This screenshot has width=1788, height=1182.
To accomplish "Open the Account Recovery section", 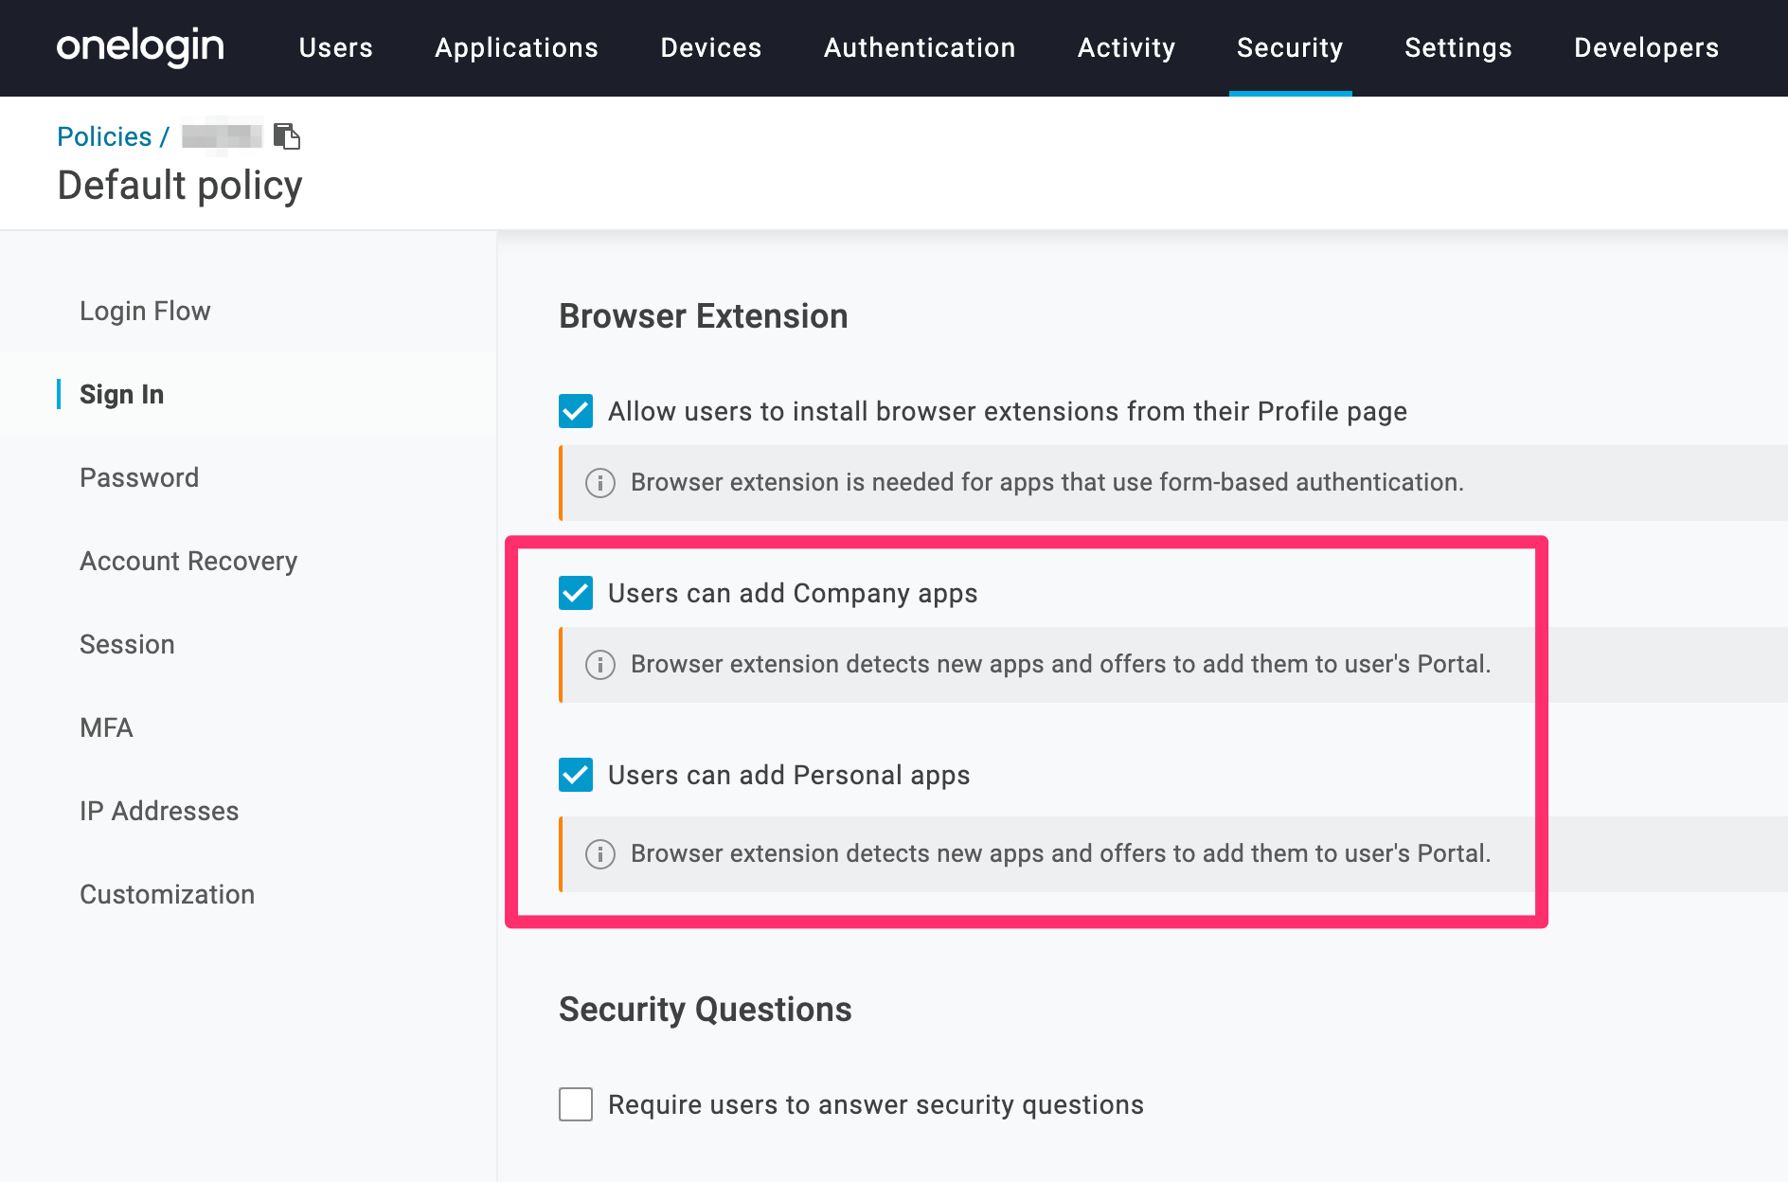I will click(x=188, y=561).
